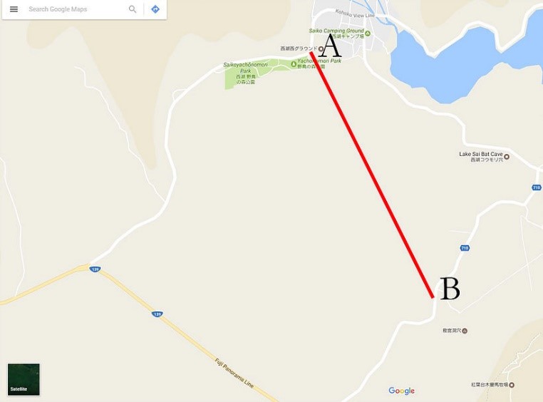Click the 紅葉台木曽馬牧場 place marker
The height and width of the screenshot is (402, 543).
[512, 385]
